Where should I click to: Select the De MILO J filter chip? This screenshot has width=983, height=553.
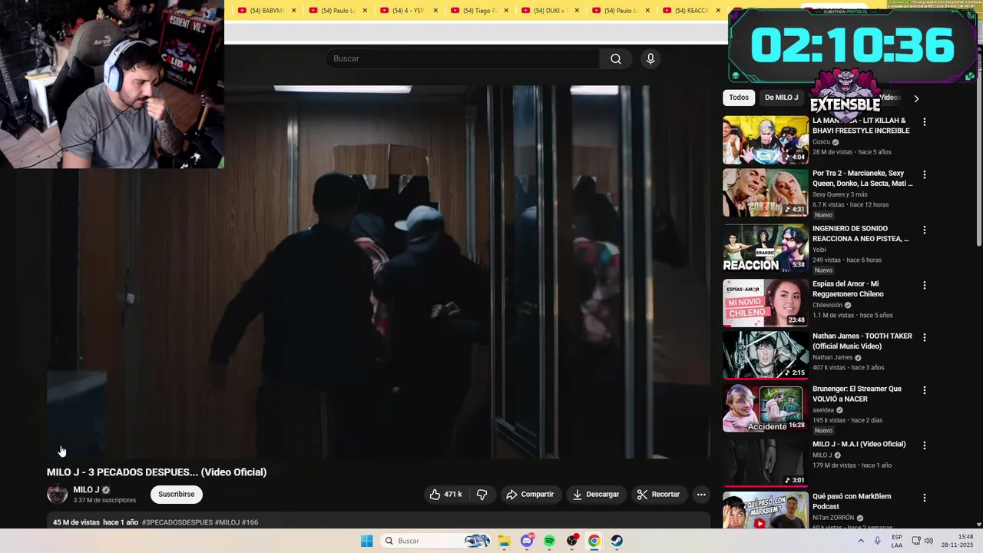pos(781,98)
